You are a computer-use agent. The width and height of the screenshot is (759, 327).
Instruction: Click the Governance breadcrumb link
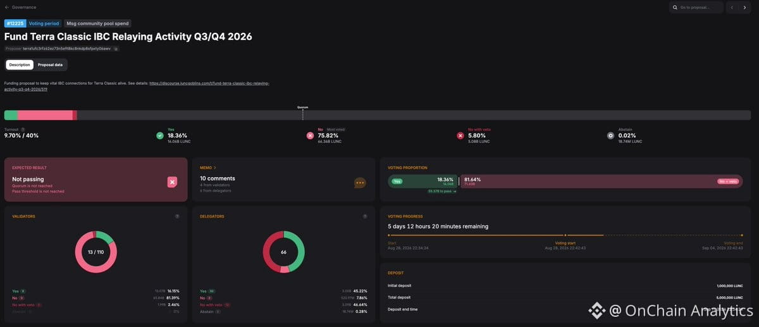point(24,7)
